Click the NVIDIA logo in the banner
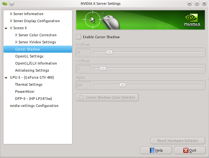 click(193, 20)
